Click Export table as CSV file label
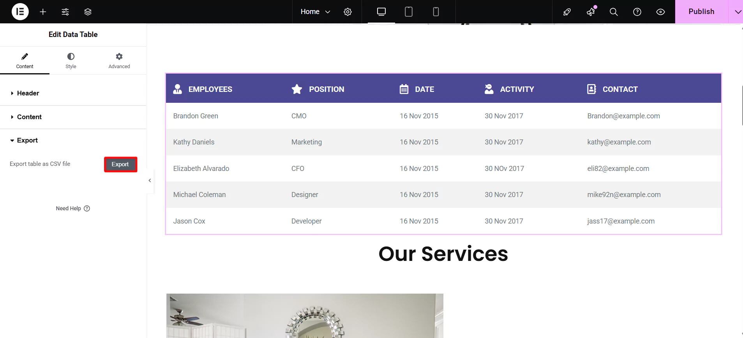The height and width of the screenshot is (338, 743). [40, 164]
